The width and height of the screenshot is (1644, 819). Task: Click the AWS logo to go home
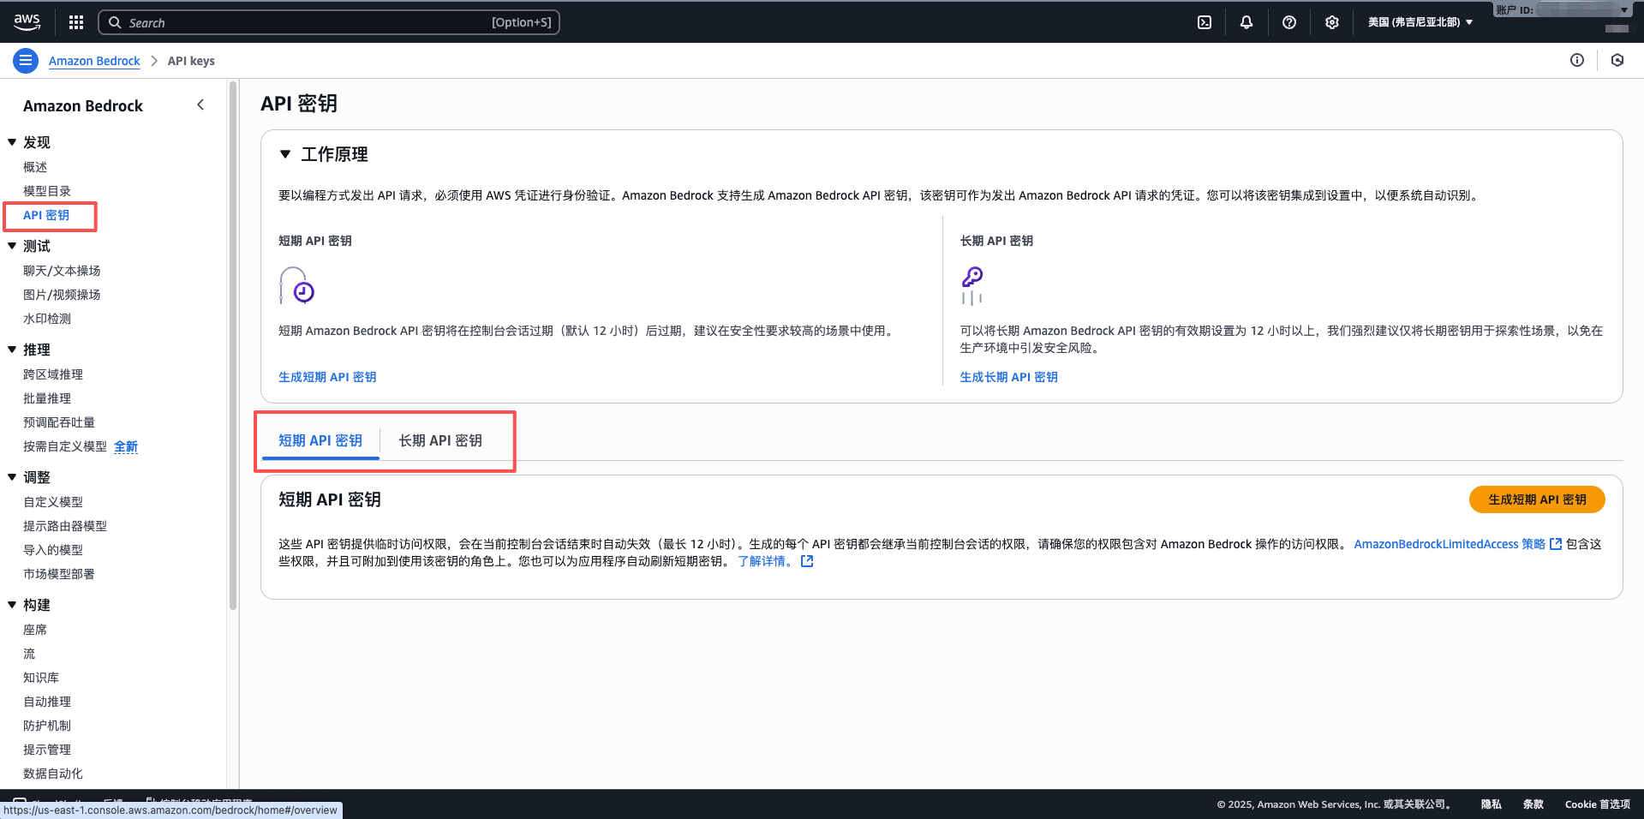27,21
